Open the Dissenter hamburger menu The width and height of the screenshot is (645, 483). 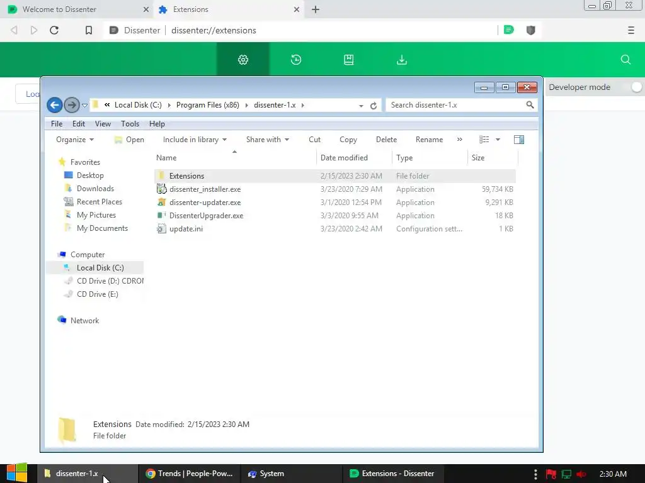pos(631,30)
